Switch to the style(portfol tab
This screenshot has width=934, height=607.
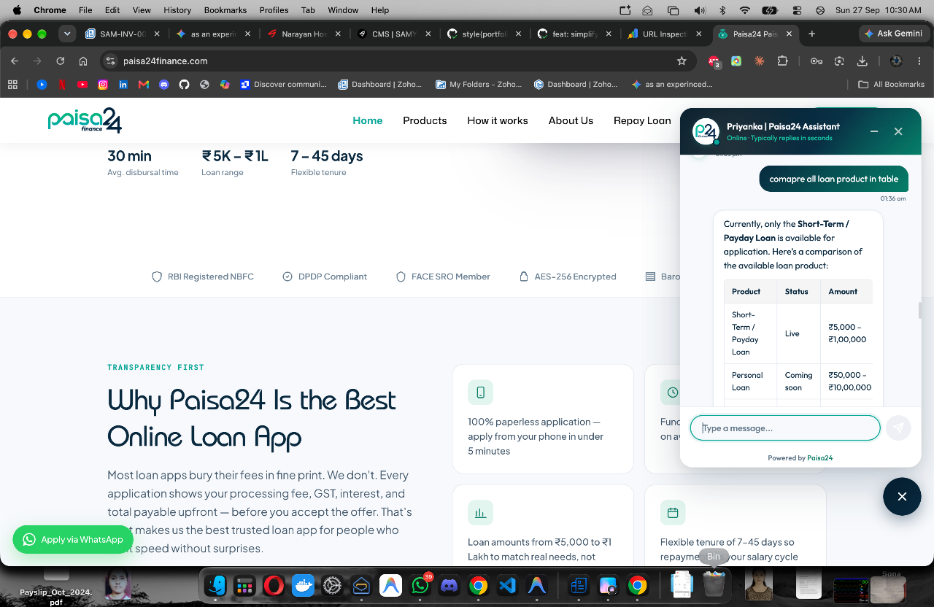pyautogui.click(x=483, y=34)
